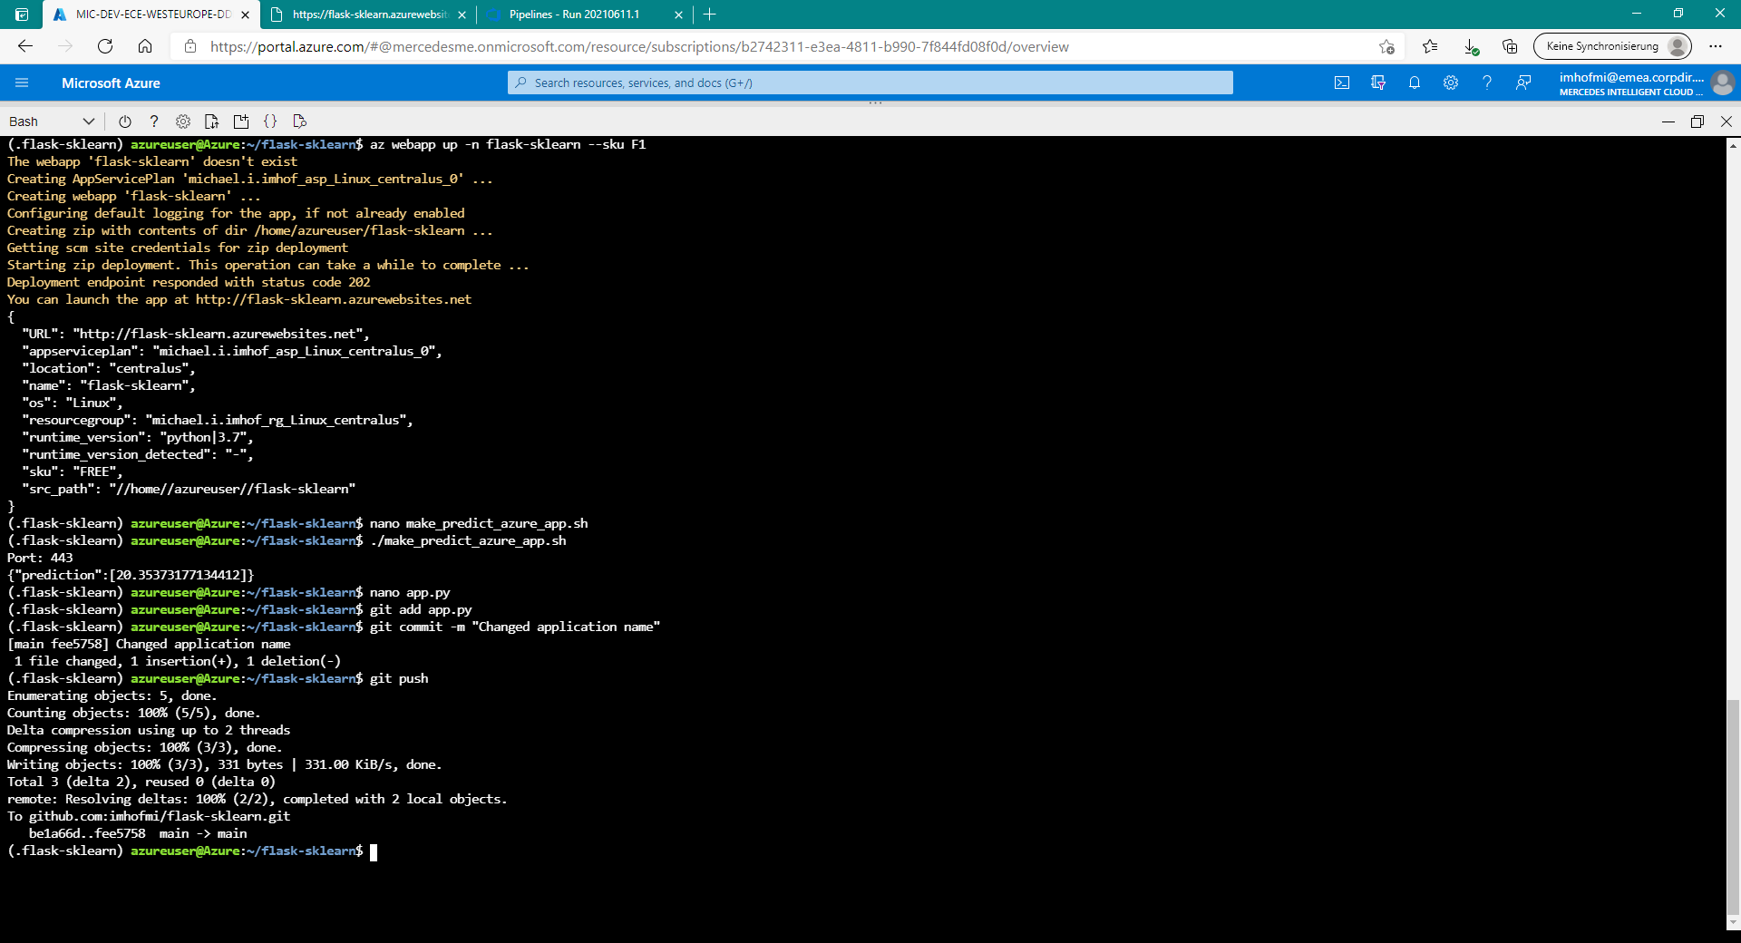Open the Favorites list icon

point(1430,46)
